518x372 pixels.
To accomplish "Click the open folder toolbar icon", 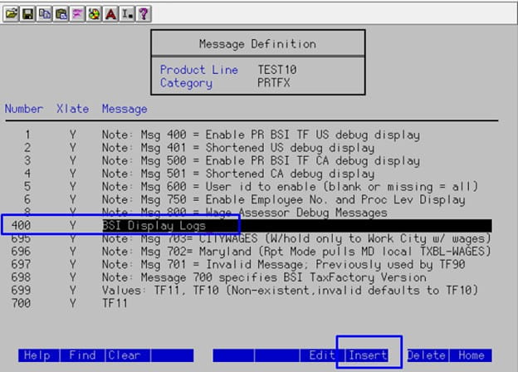I will pyautogui.click(x=11, y=14).
